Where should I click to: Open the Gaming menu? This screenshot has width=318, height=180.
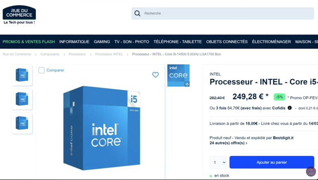tap(102, 42)
